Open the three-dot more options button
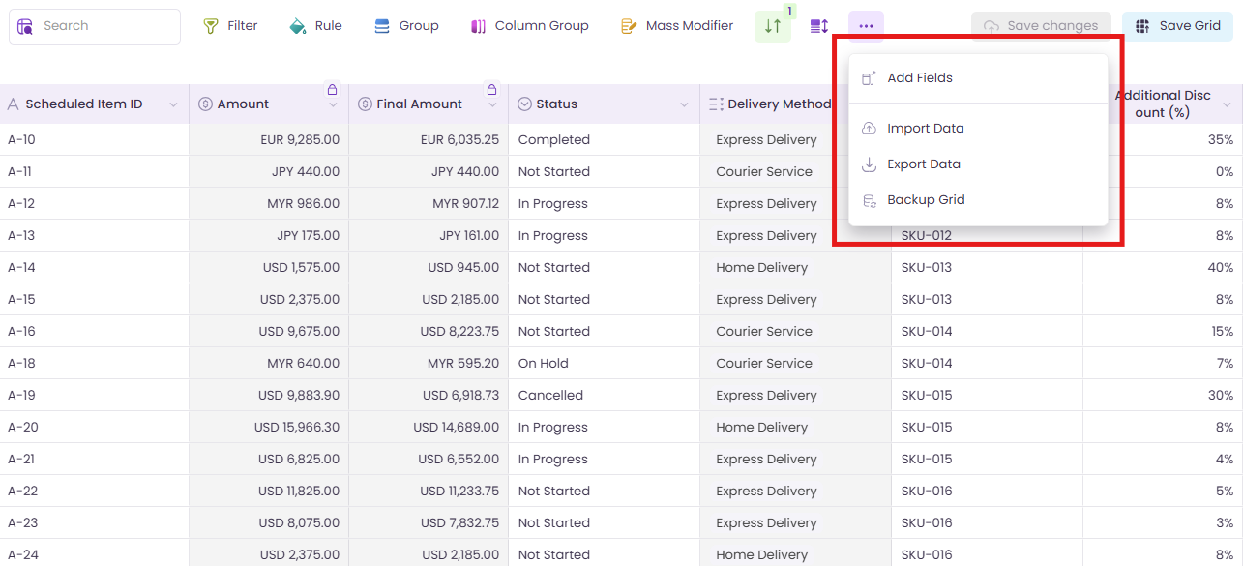The height and width of the screenshot is (566, 1243). (x=866, y=26)
